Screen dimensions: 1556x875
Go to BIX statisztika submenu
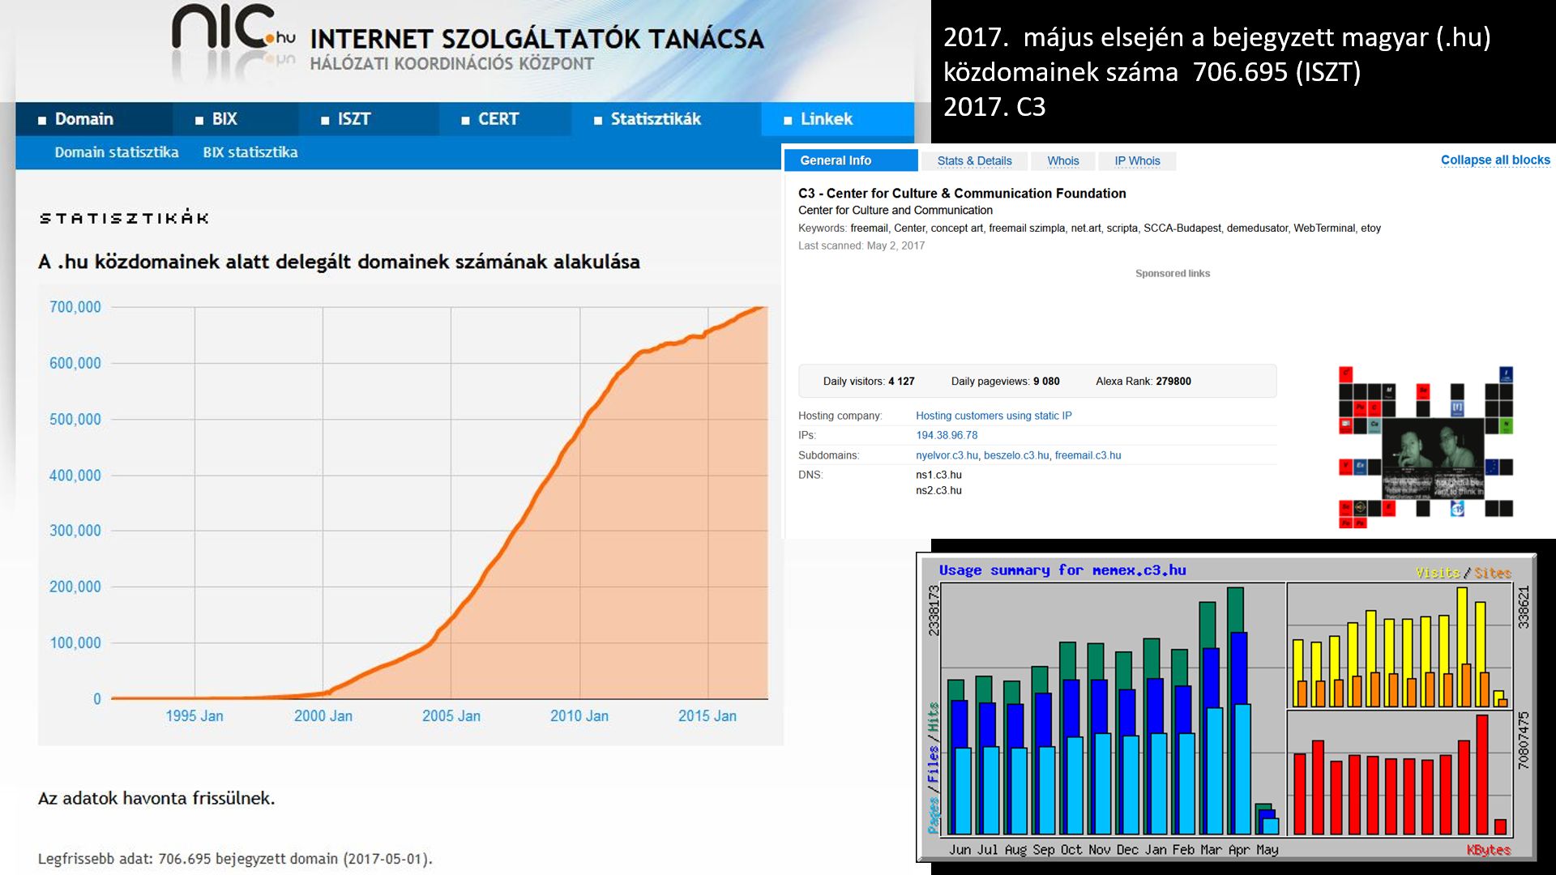pyautogui.click(x=250, y=152)
